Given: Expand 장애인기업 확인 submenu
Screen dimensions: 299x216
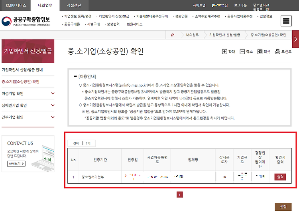Looking at the screenshot, I should click(x=53, y=105).
